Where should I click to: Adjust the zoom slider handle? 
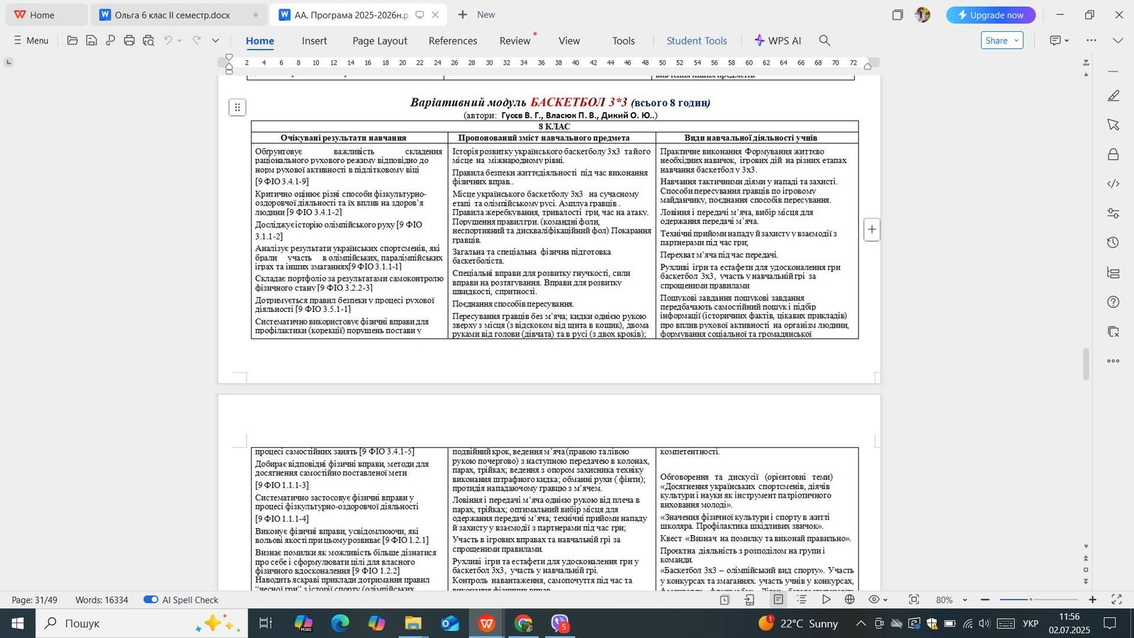coord(1031,600)
